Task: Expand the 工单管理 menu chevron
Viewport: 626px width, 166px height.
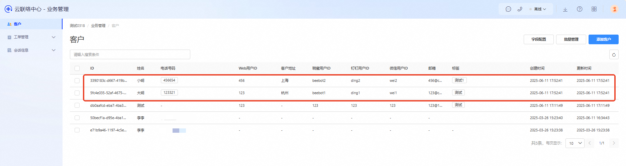Action: (54, 37)
